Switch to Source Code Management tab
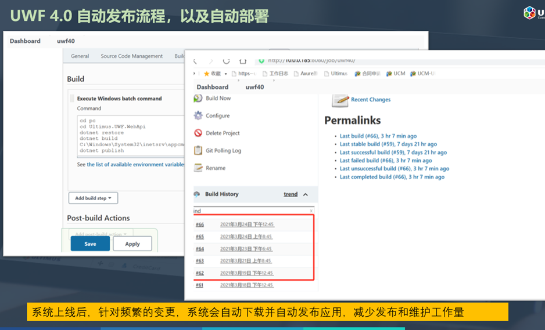This screenshot has width=545, height=330. (131, 56)
